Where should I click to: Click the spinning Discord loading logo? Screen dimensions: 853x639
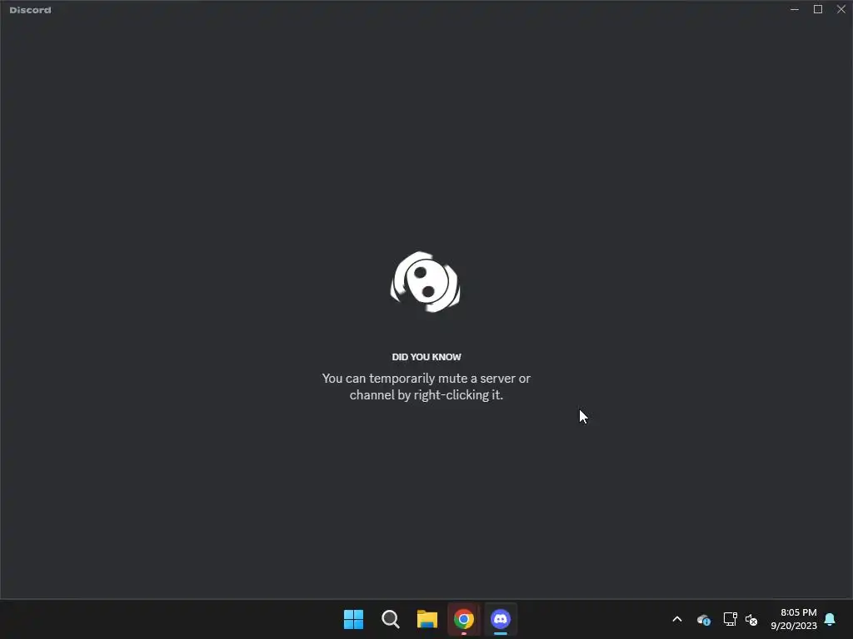click(x=426, y=282)
